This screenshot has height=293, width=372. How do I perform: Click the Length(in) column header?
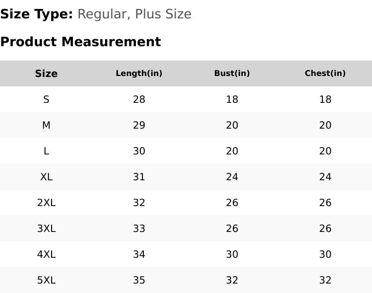(139, 73)
